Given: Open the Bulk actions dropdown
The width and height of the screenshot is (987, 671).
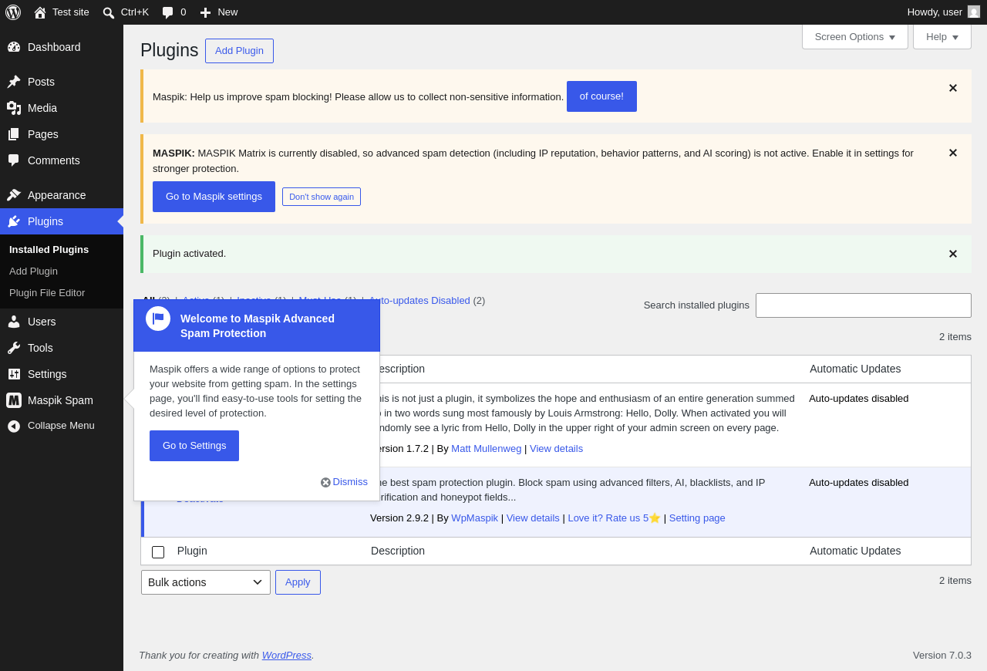Looking at the screenshot, I should click(206, 582).
